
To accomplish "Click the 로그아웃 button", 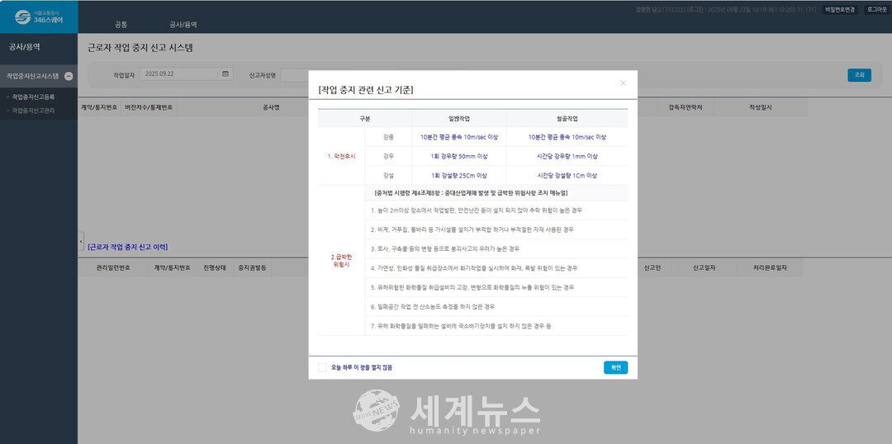I will [876, 9].
